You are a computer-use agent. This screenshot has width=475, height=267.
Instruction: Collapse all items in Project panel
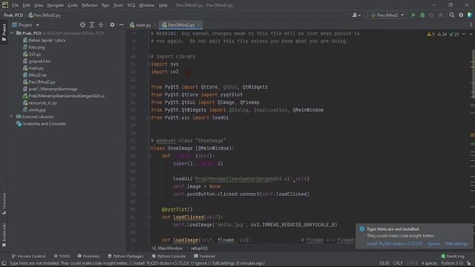[101, 24]
